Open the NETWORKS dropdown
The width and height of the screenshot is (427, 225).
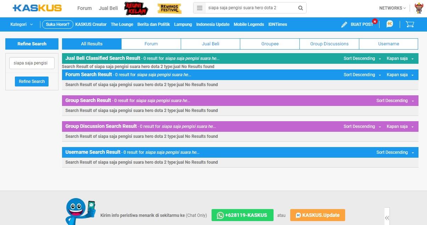coord(393,8)
